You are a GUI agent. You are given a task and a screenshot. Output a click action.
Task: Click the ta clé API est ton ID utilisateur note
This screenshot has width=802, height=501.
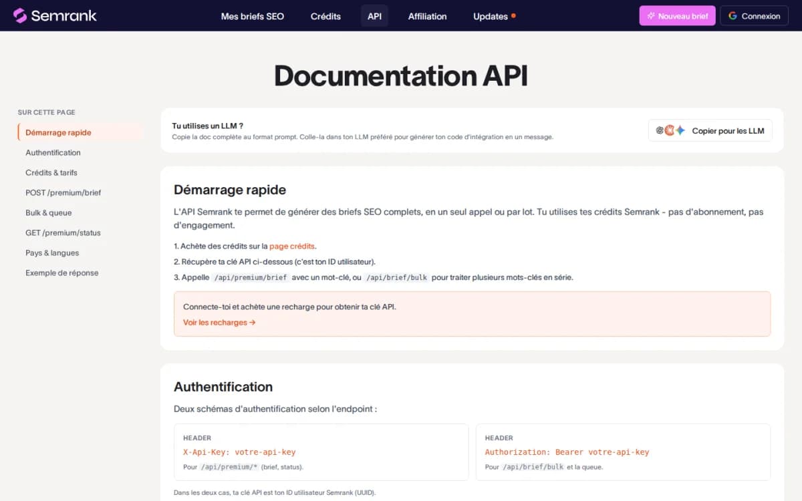pyautogui.click(x=275, y=492)
